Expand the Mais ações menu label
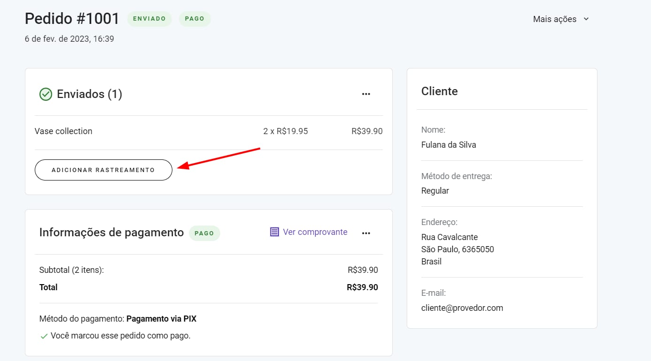651x361 pixels. pos(554,19)
